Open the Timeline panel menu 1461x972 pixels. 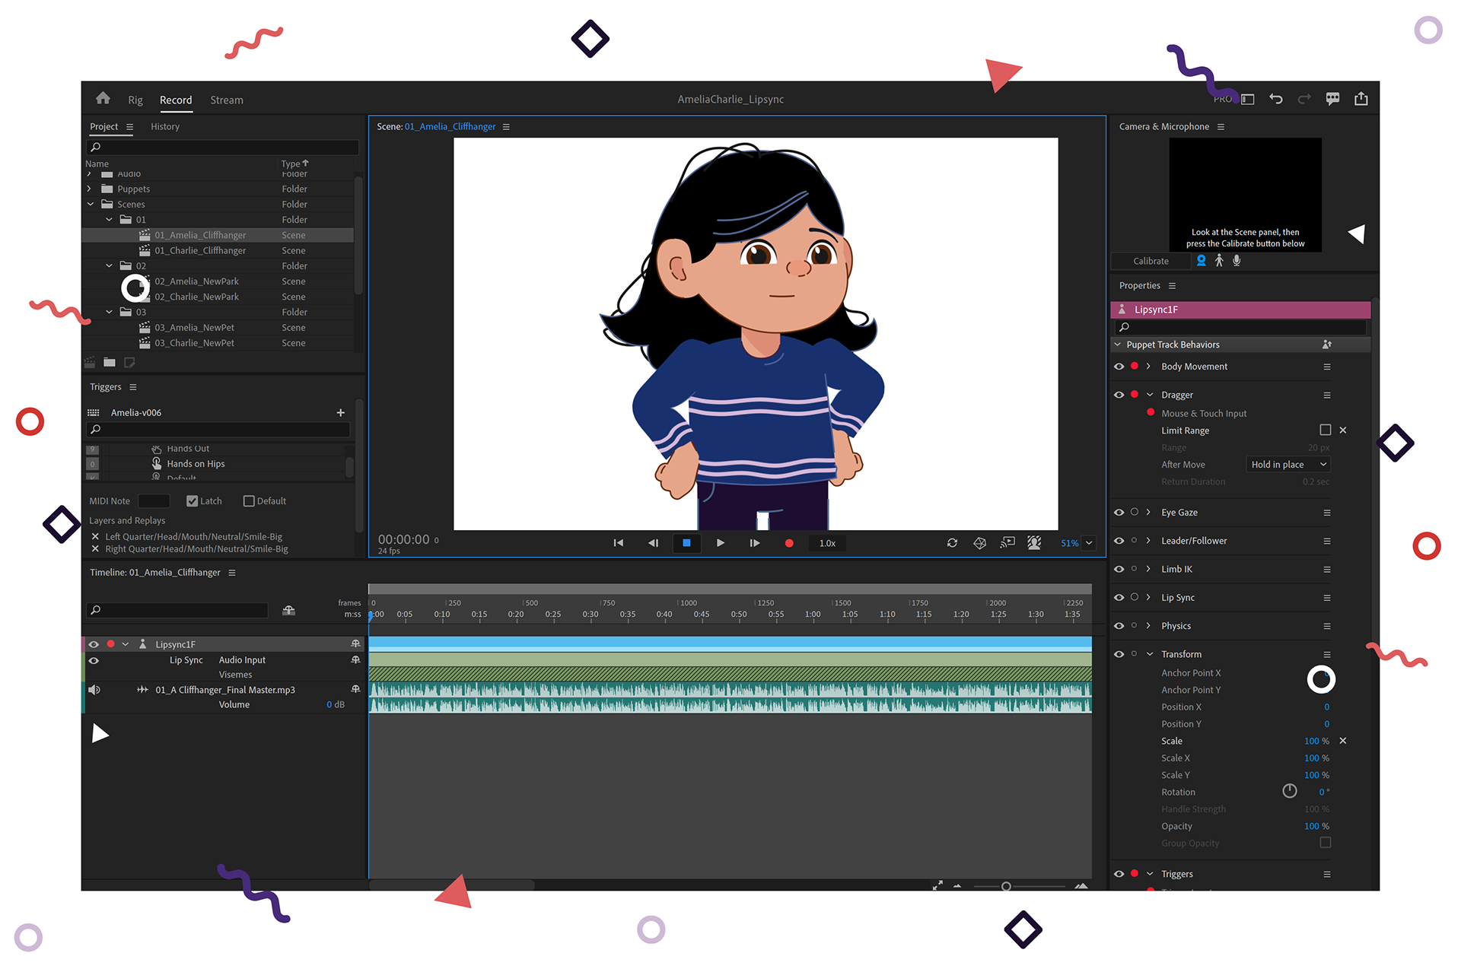pyautogui.click(x=232, y=573)
